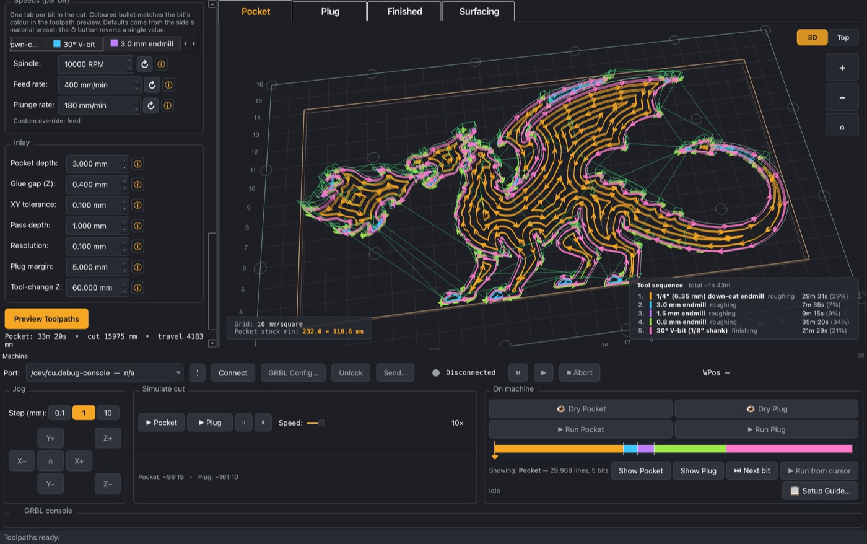867x544 pixels.
Task: Open the Setup Guide
Action: point(821,491)
